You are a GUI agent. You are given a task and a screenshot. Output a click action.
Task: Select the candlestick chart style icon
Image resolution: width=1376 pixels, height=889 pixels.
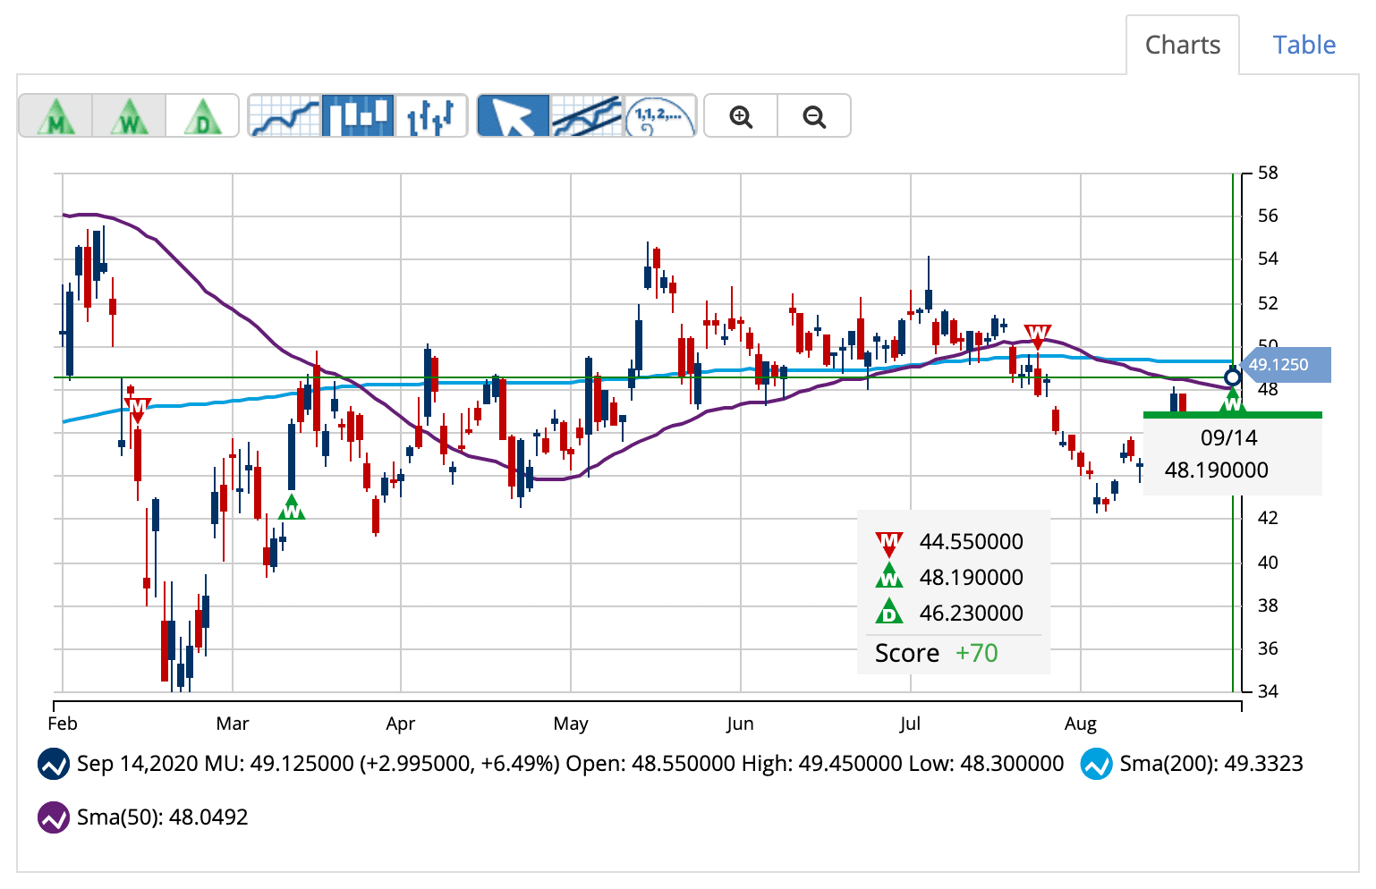[x=358, y=115]
